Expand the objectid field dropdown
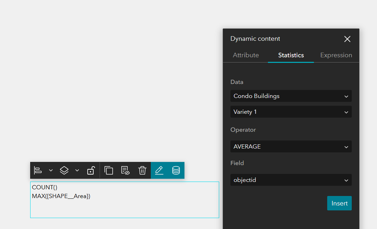The width and height of the screenshot is (377, 229). pyautogui.click(x=291, y=180)
